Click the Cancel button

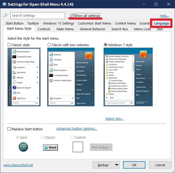tap(160, 165)
